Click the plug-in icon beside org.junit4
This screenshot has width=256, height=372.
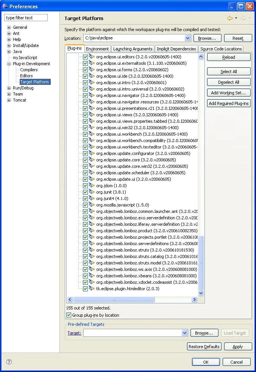coord(92,198)
